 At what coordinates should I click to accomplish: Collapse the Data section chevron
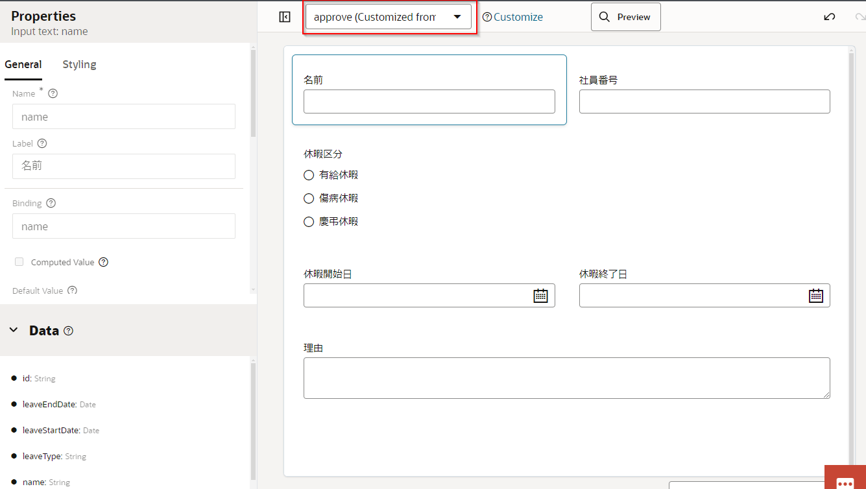[x=14, y=330]
